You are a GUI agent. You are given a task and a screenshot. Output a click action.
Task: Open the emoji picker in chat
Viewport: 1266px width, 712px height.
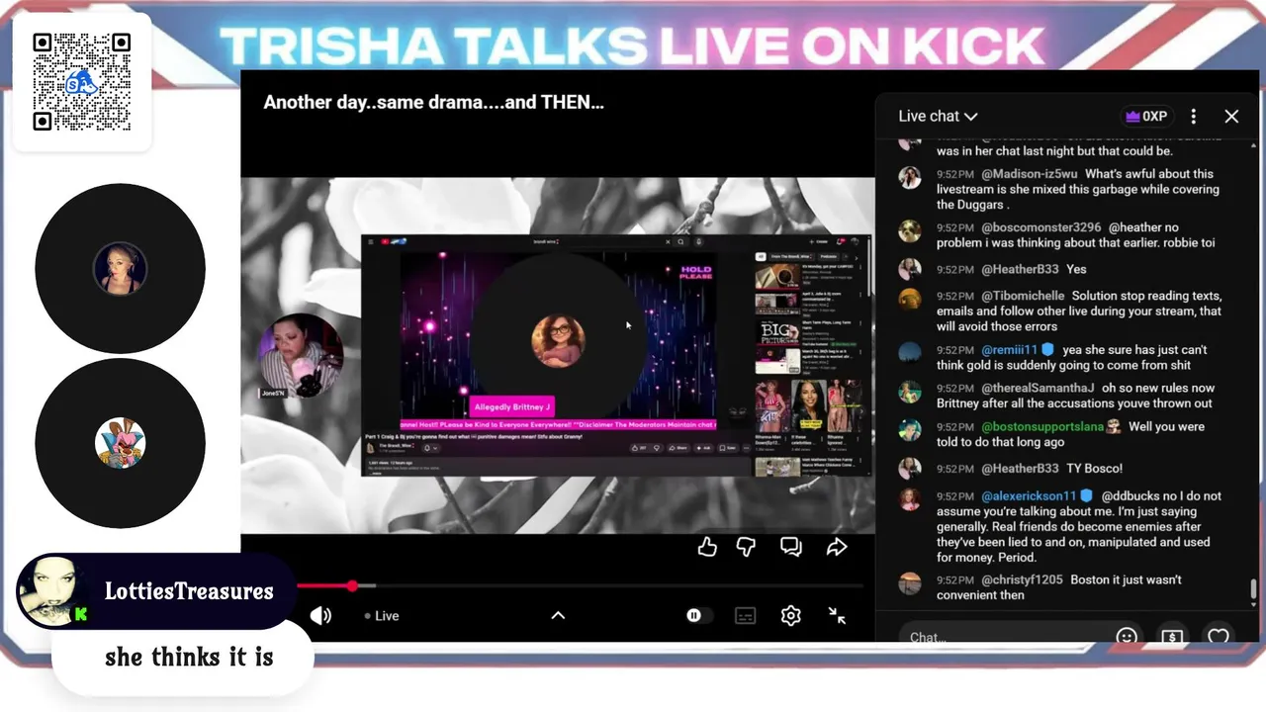coord(1127,637)
